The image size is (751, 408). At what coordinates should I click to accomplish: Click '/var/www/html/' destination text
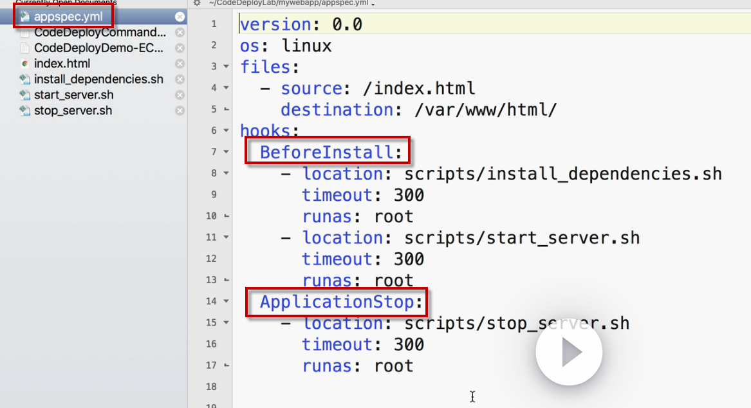[x=486, y=109]
